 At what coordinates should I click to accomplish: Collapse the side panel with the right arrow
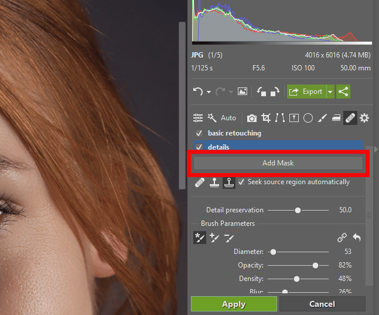coord(375,150)
